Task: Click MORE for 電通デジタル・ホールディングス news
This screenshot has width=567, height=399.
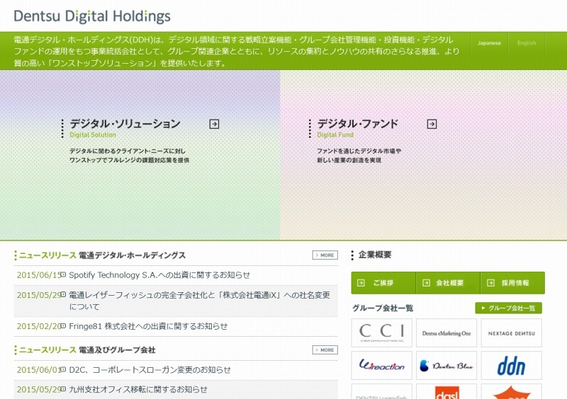Action: 325,255
